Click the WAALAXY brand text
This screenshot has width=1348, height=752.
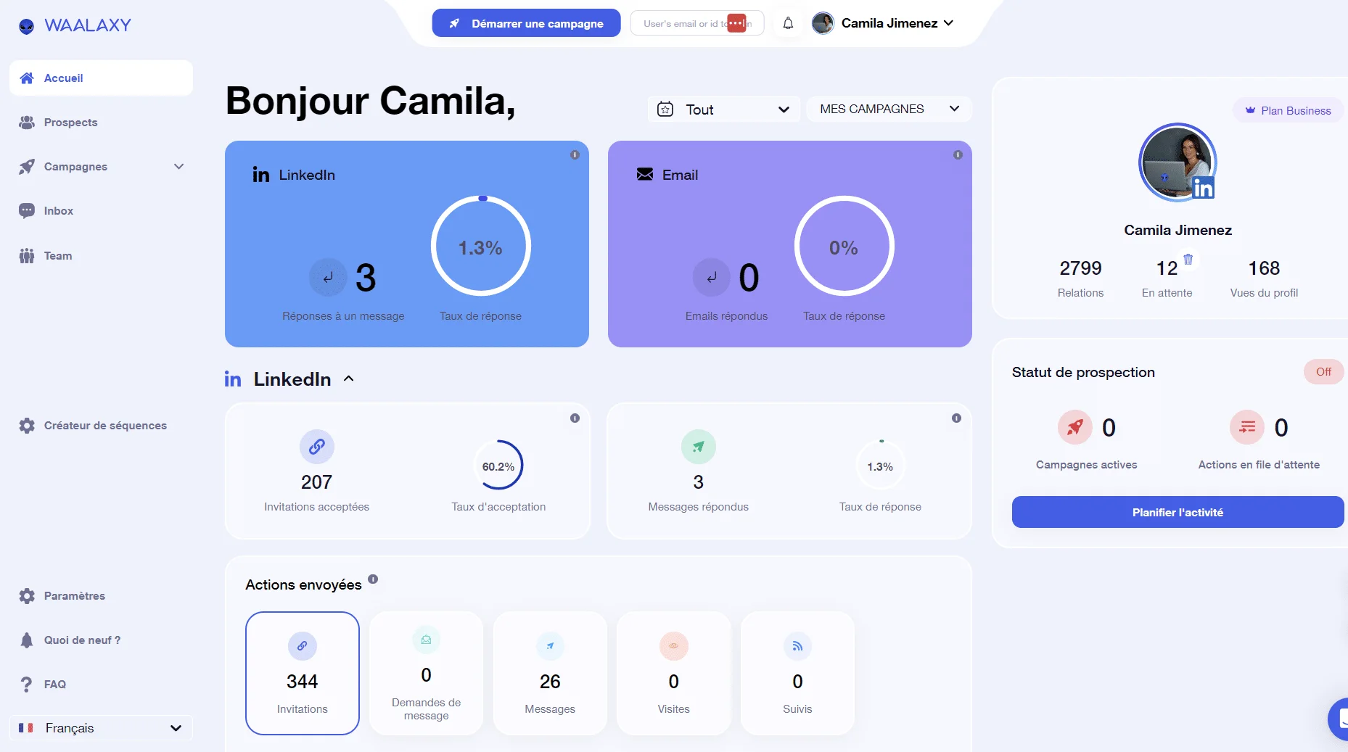tap(88, 25)
